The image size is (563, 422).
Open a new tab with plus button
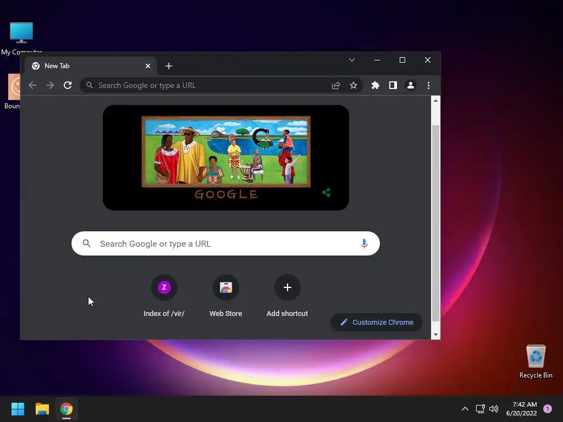(169, 66)
